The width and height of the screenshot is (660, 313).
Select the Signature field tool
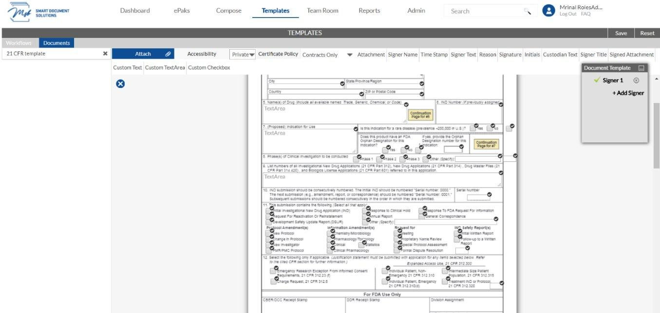[x=510, y=54]
